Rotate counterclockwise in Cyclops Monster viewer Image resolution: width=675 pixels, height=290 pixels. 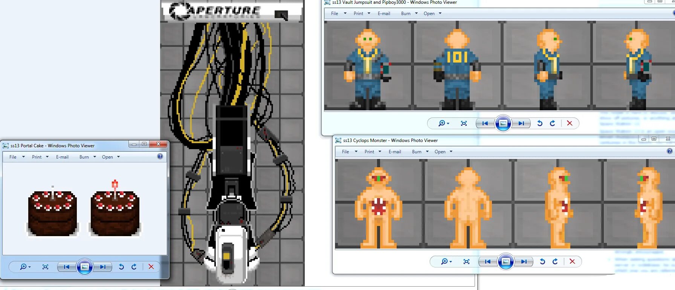coord(542,261)
